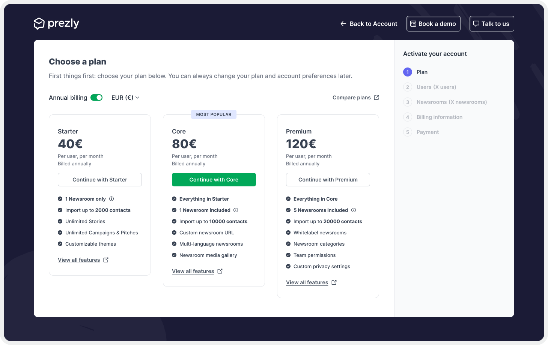Click external link icon in Premium's View all features

(334, 282)
